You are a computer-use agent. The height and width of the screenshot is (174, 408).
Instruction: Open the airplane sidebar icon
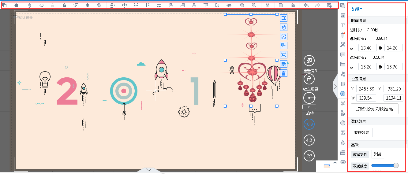tap(343, 103)
